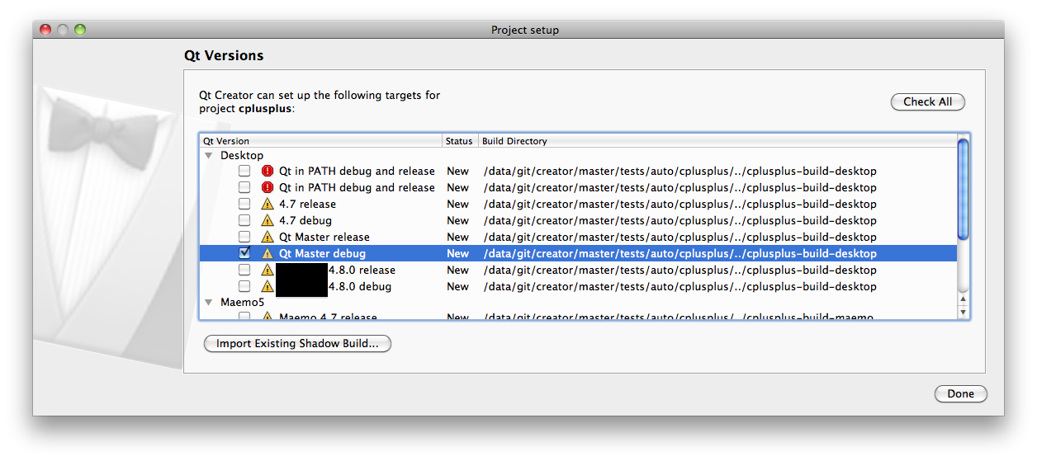This screenshot has width=1037, height=461.
Task: Click the scrollbar down arrow
Action: (963, 312)
